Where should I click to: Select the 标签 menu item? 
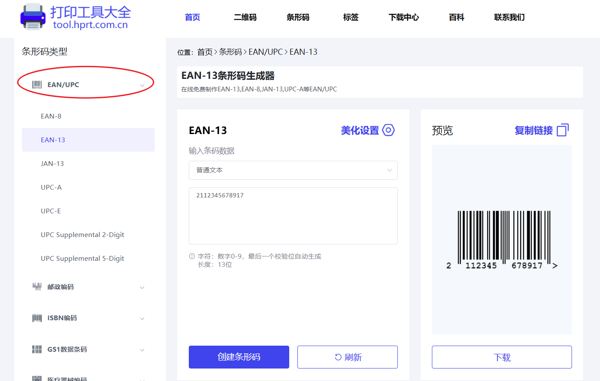pyautogui.click(x=350, y=17)
